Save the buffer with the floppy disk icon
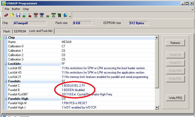Image resolution: width=195 pixels, height=117 pixels. click(x=18, y=15)
